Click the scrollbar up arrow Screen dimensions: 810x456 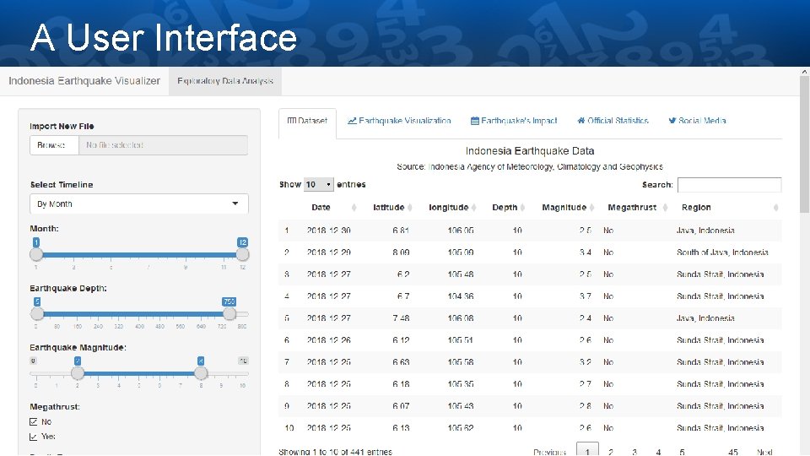tap(804, 72)
